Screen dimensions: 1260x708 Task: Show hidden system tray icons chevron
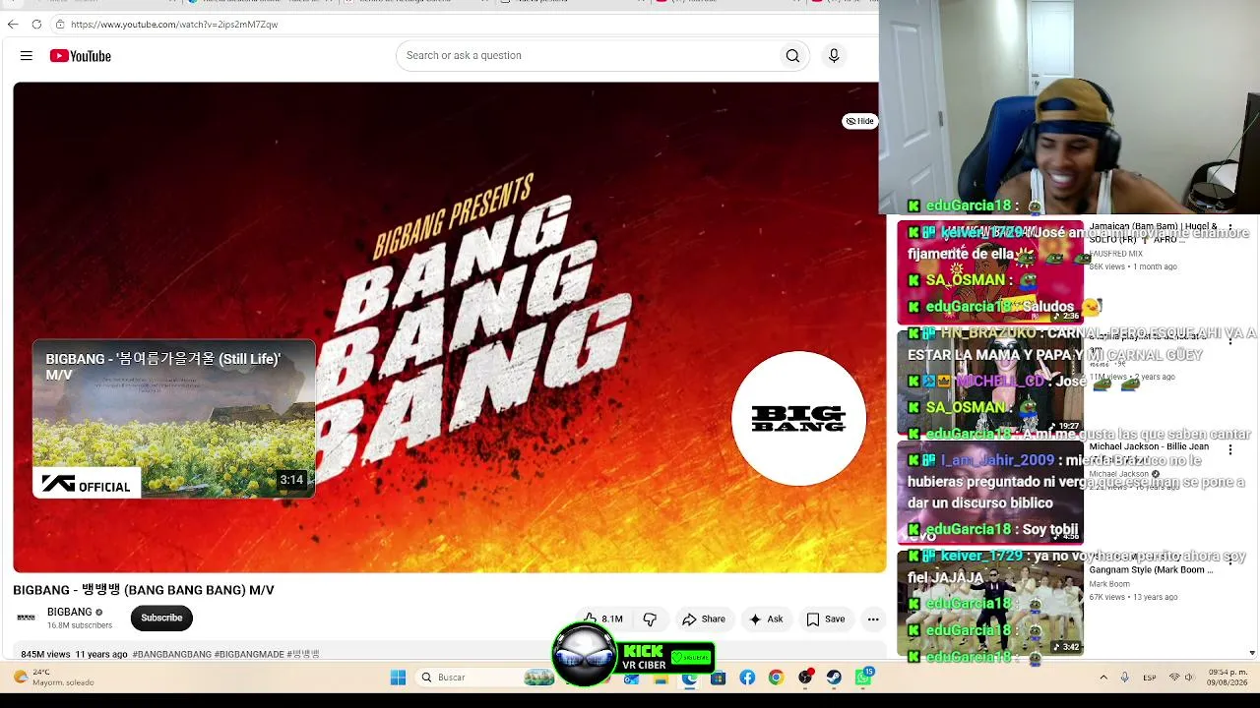click(1103, 678)
